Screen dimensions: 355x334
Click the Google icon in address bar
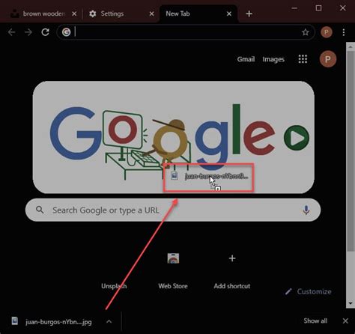pos(66,32)
